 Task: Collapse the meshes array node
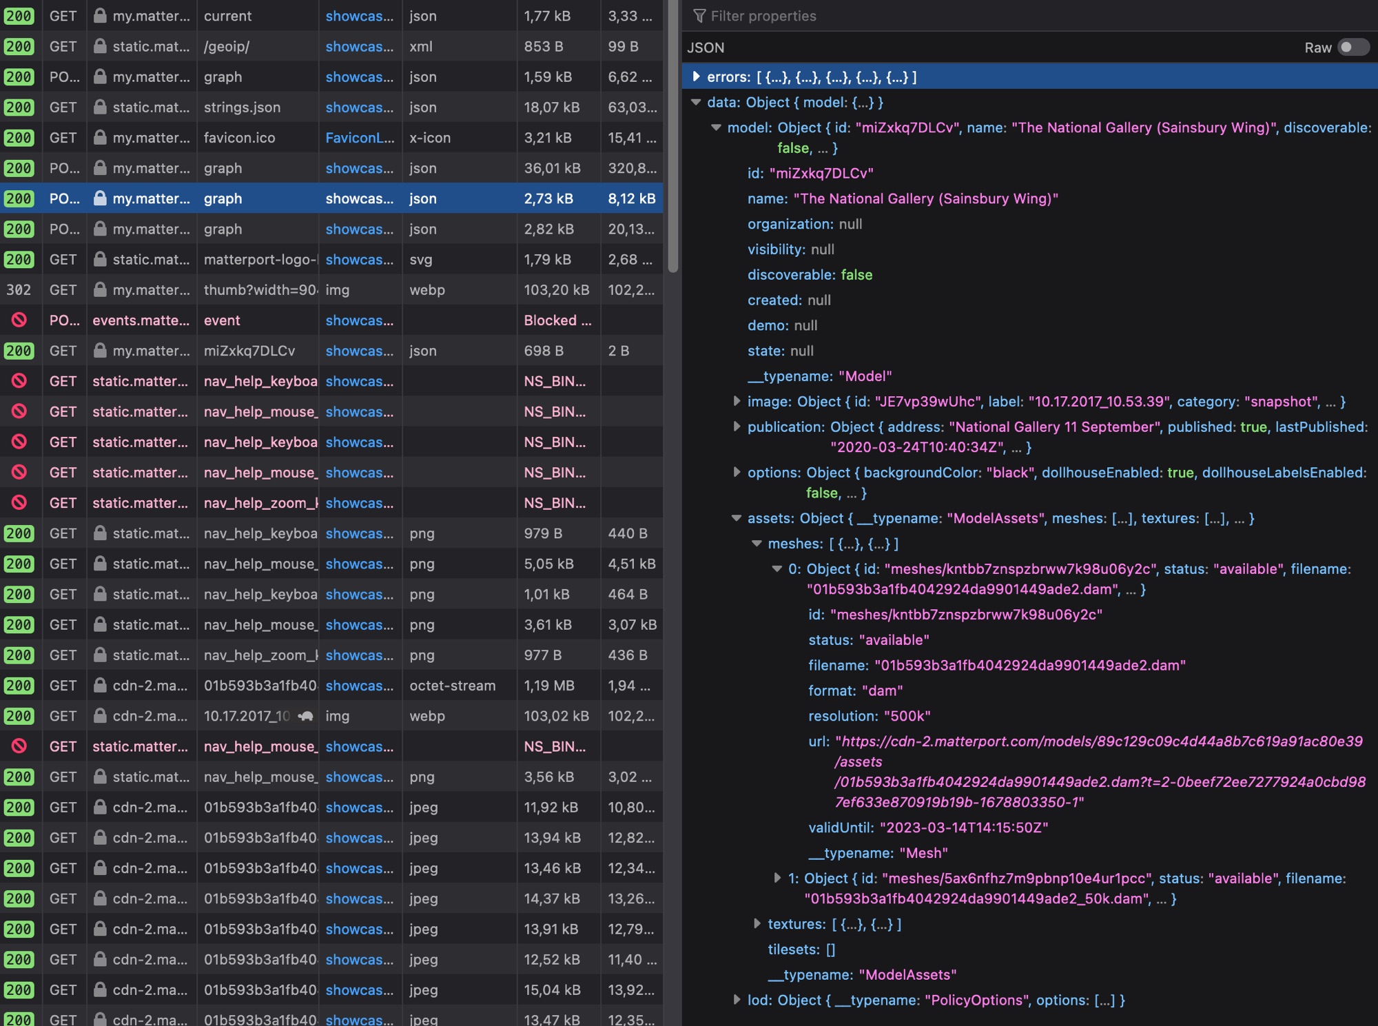(757, 544)
